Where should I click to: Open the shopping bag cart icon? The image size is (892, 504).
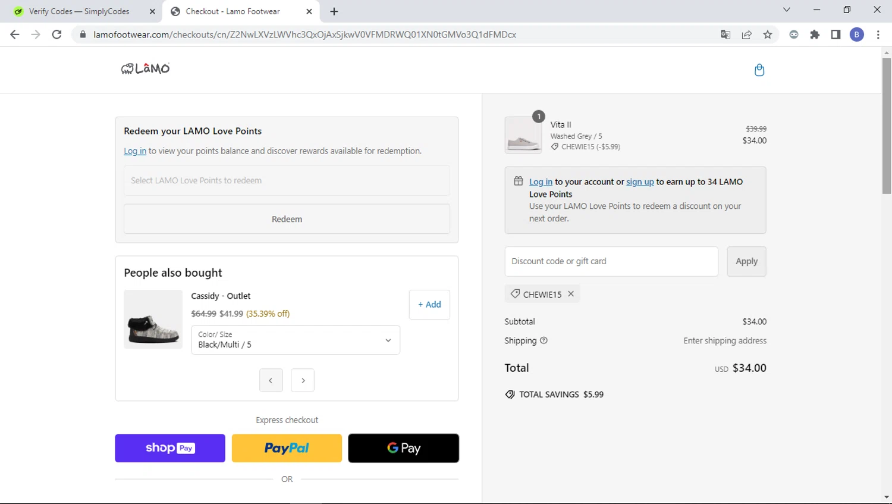(x=759, y=70)
